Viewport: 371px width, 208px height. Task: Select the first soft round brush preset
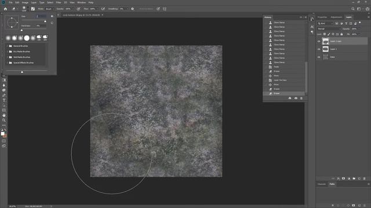(8, 38)
